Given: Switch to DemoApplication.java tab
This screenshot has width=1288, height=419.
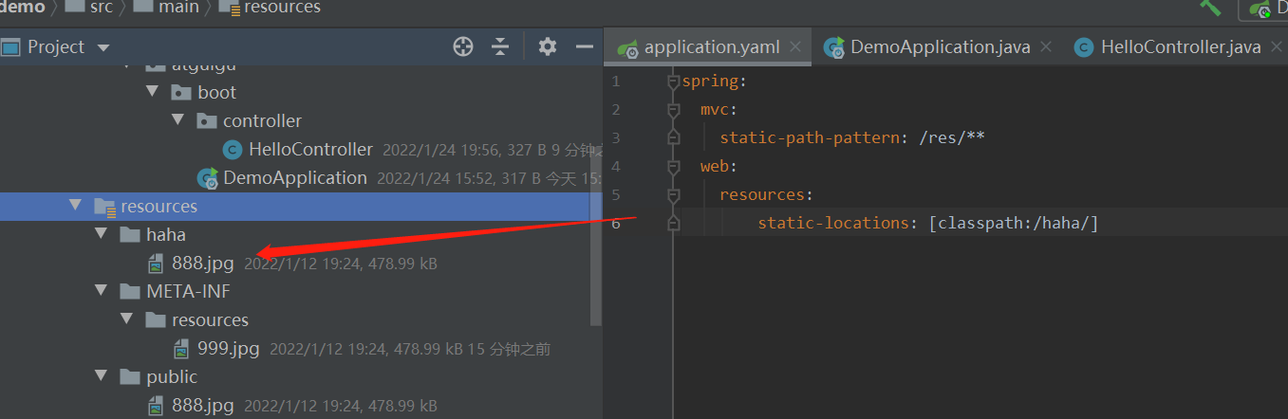Looking at the screenshot, I should pos(940,46).
